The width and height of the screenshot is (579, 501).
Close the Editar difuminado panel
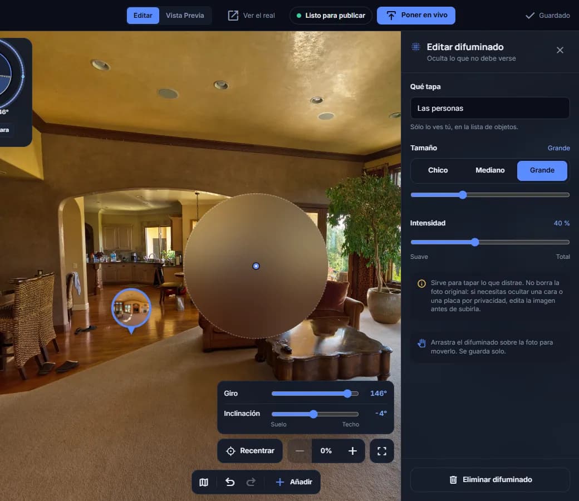tap(560, 50)
